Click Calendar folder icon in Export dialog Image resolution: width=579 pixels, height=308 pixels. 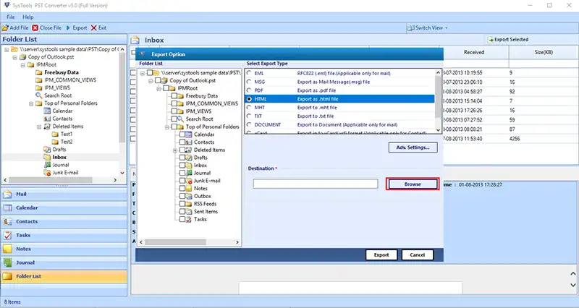coord(189,134)
